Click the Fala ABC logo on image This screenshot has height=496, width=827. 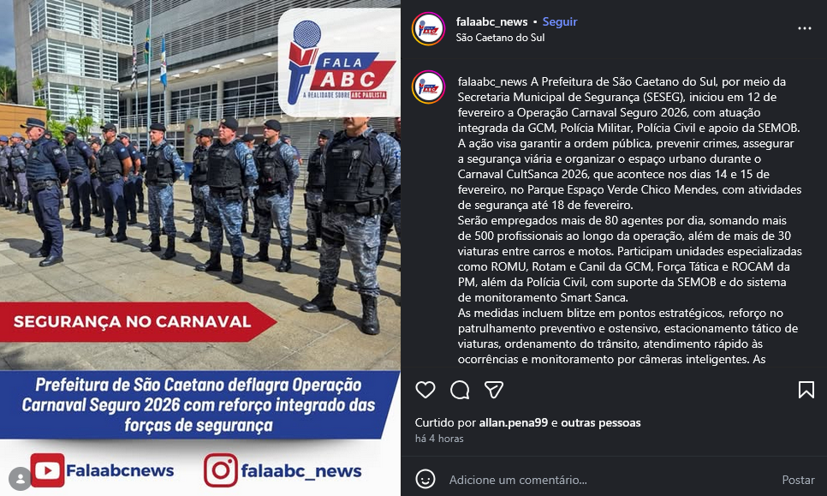pos(339,63)
